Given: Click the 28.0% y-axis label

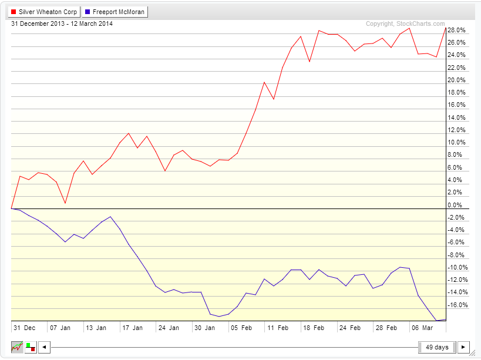Looking at the screenshot, I should pos(456,30).
